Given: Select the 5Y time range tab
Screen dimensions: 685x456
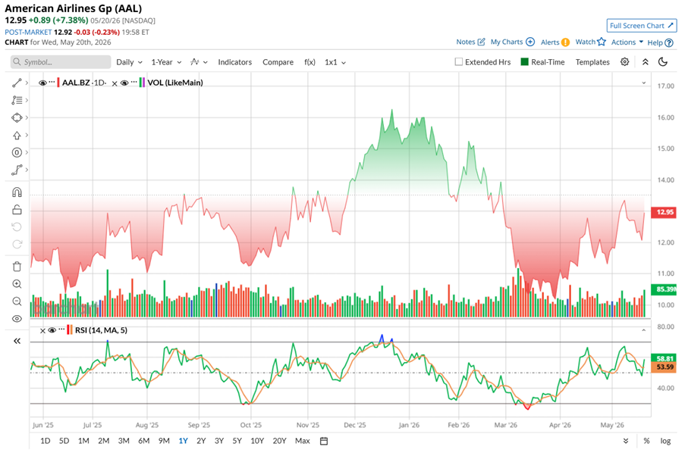Looking at the screenshot, I should [237, 441].
